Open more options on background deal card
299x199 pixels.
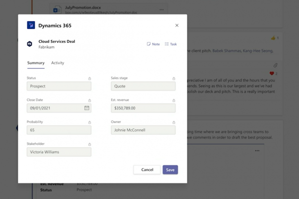(x=257, y=151)
